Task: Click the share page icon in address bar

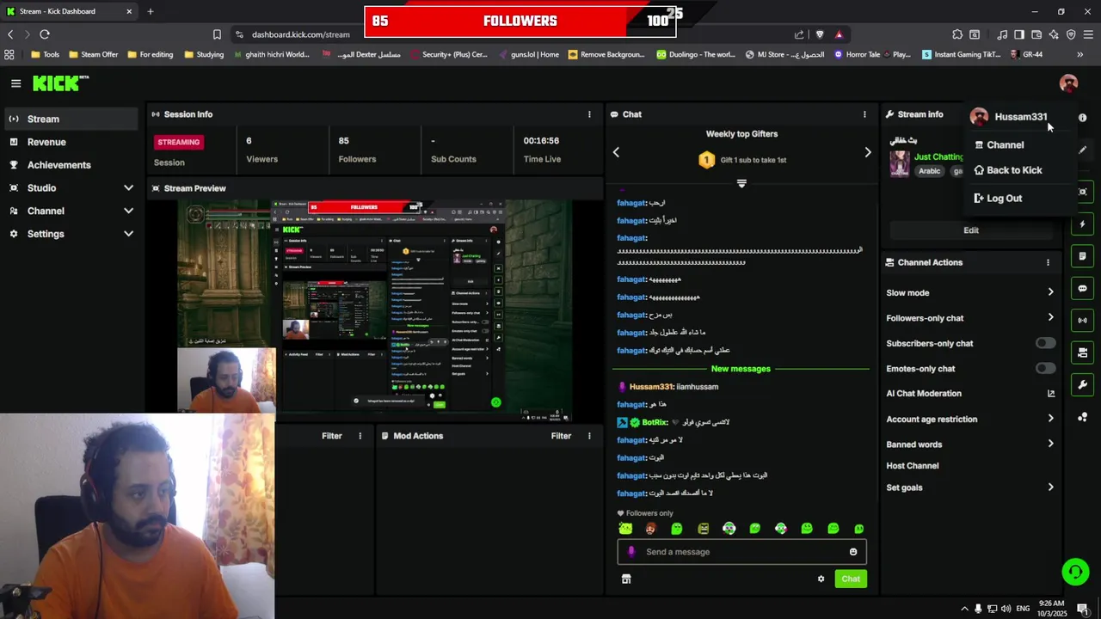Action: tap(799, 34)
